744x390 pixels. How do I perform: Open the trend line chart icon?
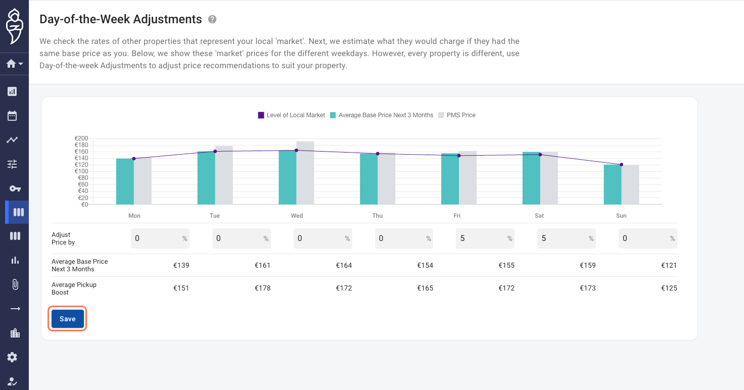point(12,140)
